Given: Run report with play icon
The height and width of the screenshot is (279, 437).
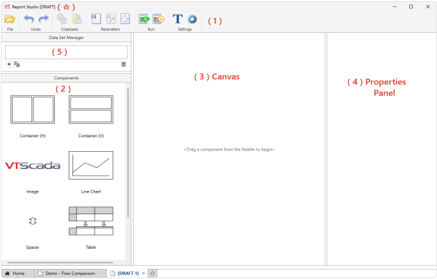Looking at the screenshot, I should click(x=158, y=19).
